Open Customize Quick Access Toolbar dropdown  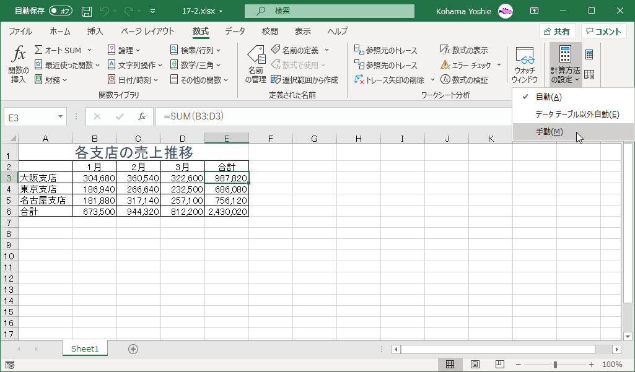(x=152, y=11)
